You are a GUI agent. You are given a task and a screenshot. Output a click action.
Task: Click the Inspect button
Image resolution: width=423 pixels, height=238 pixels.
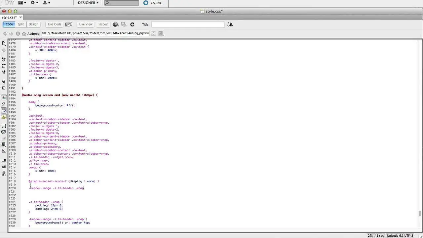coord(103,24)
